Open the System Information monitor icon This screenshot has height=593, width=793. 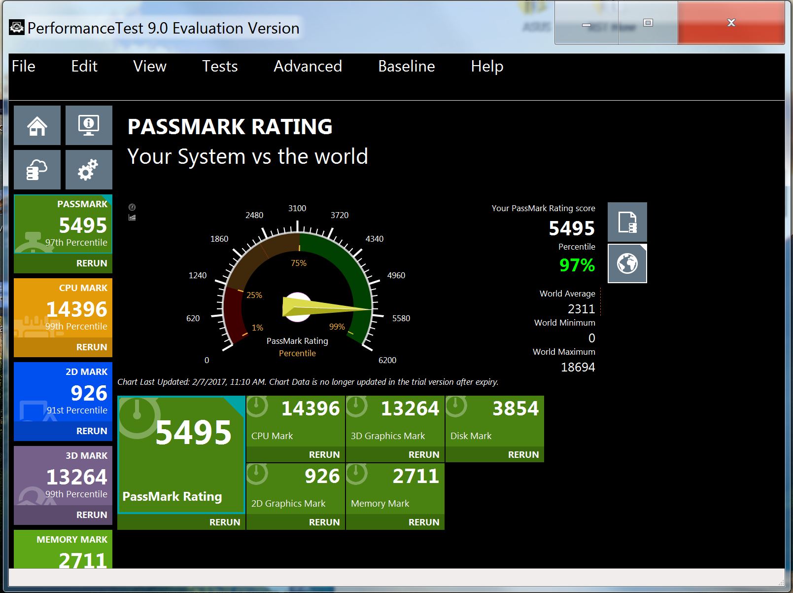click(89, 125)
